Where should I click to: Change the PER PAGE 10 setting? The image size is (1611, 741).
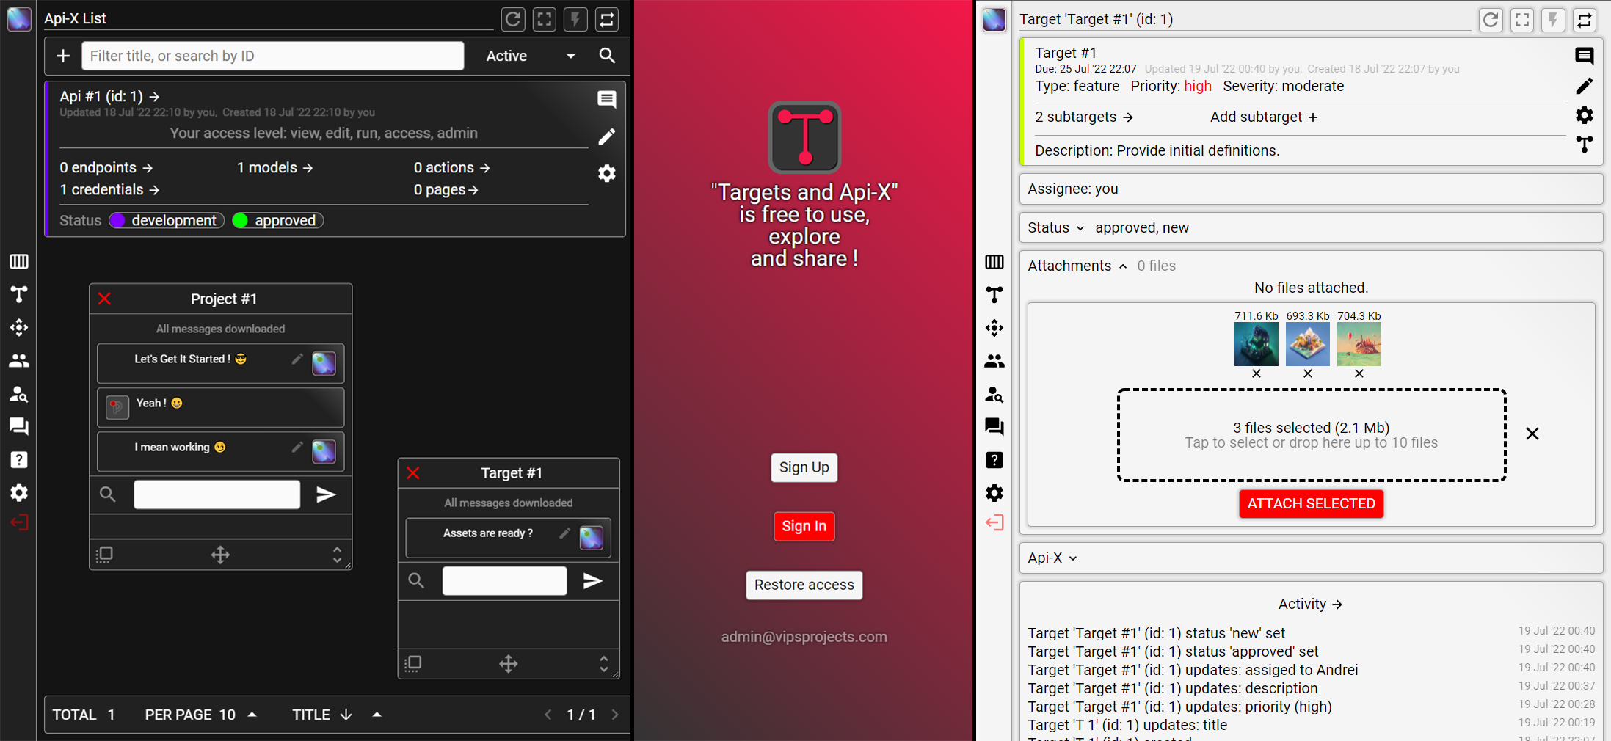pyautogui.click(x=201, y=715)
